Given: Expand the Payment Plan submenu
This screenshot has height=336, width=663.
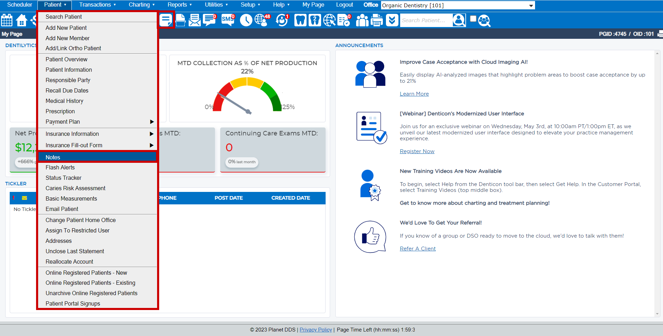Looking at the screenshot, I should click(97, 122).
